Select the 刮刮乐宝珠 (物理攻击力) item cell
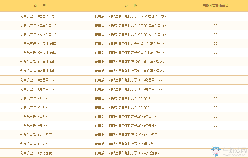248x158 pixels. tap(38, 16)
